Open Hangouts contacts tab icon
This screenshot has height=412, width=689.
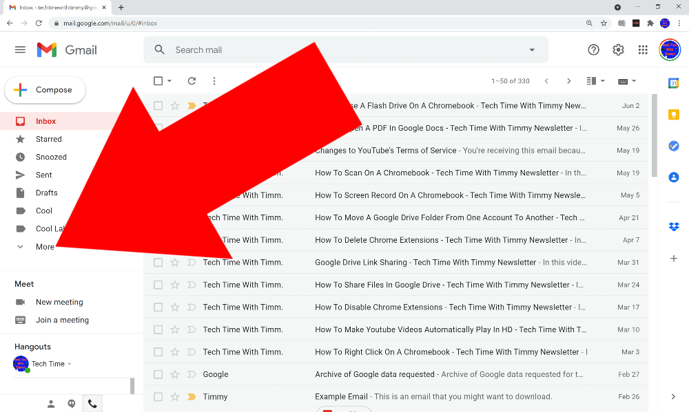pos(51,404)
